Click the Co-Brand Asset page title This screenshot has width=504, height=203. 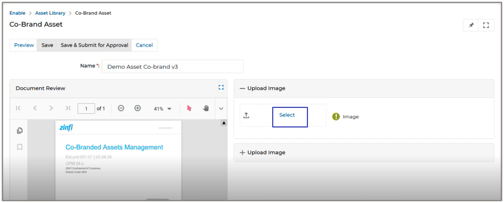[36, 25]
